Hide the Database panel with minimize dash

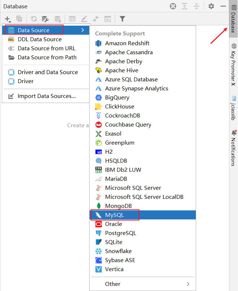(x=223, y=6)
